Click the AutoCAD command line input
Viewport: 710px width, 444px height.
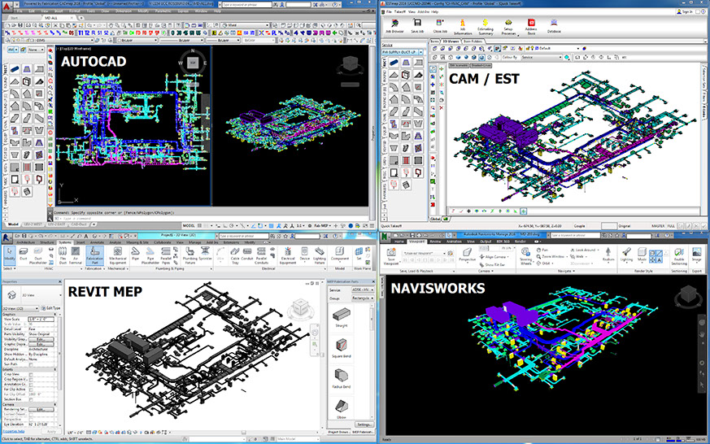[211, 218]
